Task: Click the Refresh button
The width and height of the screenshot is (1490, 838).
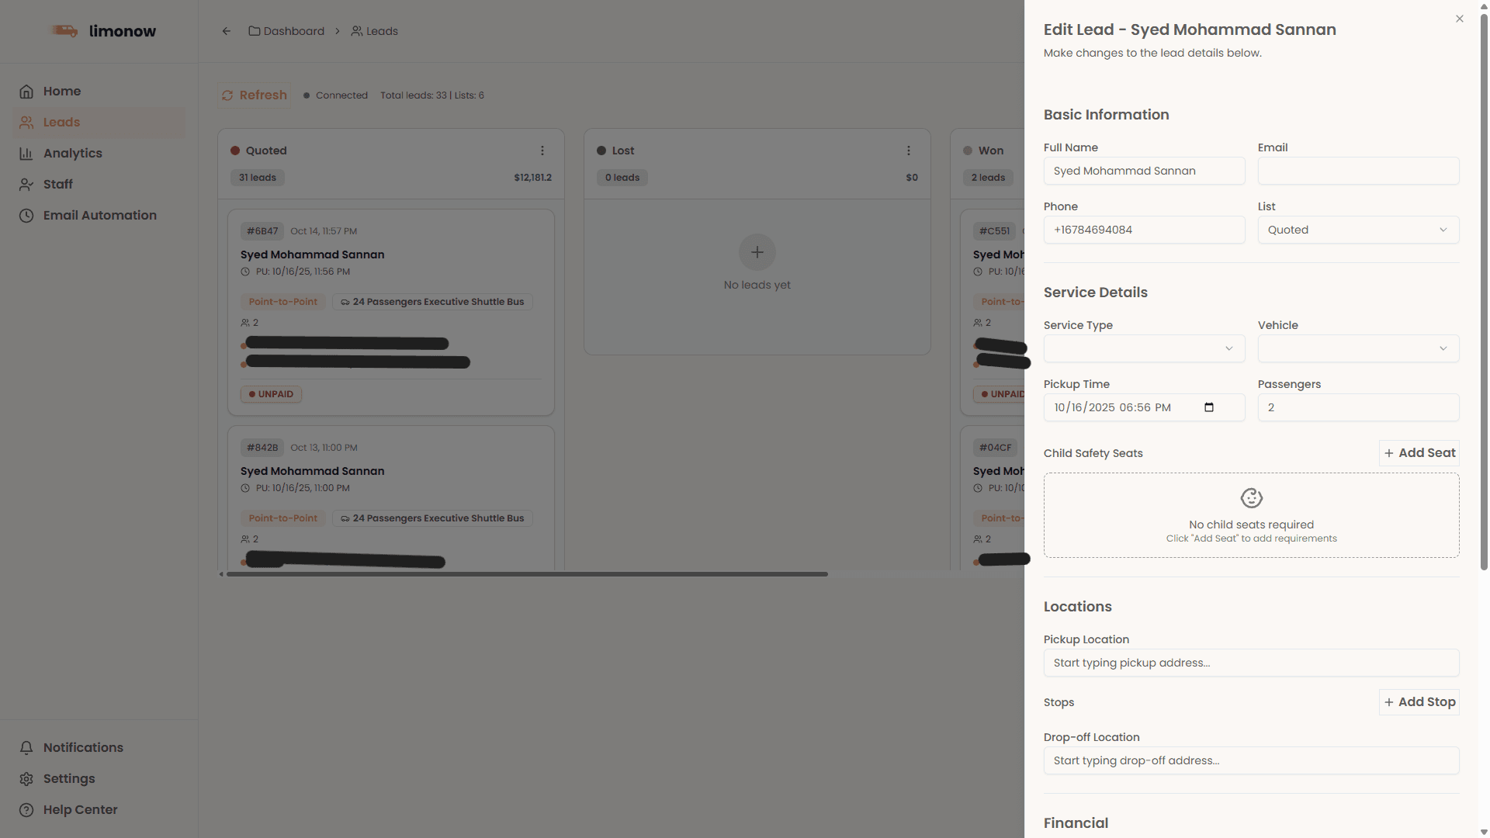Action: click(255, 95)
